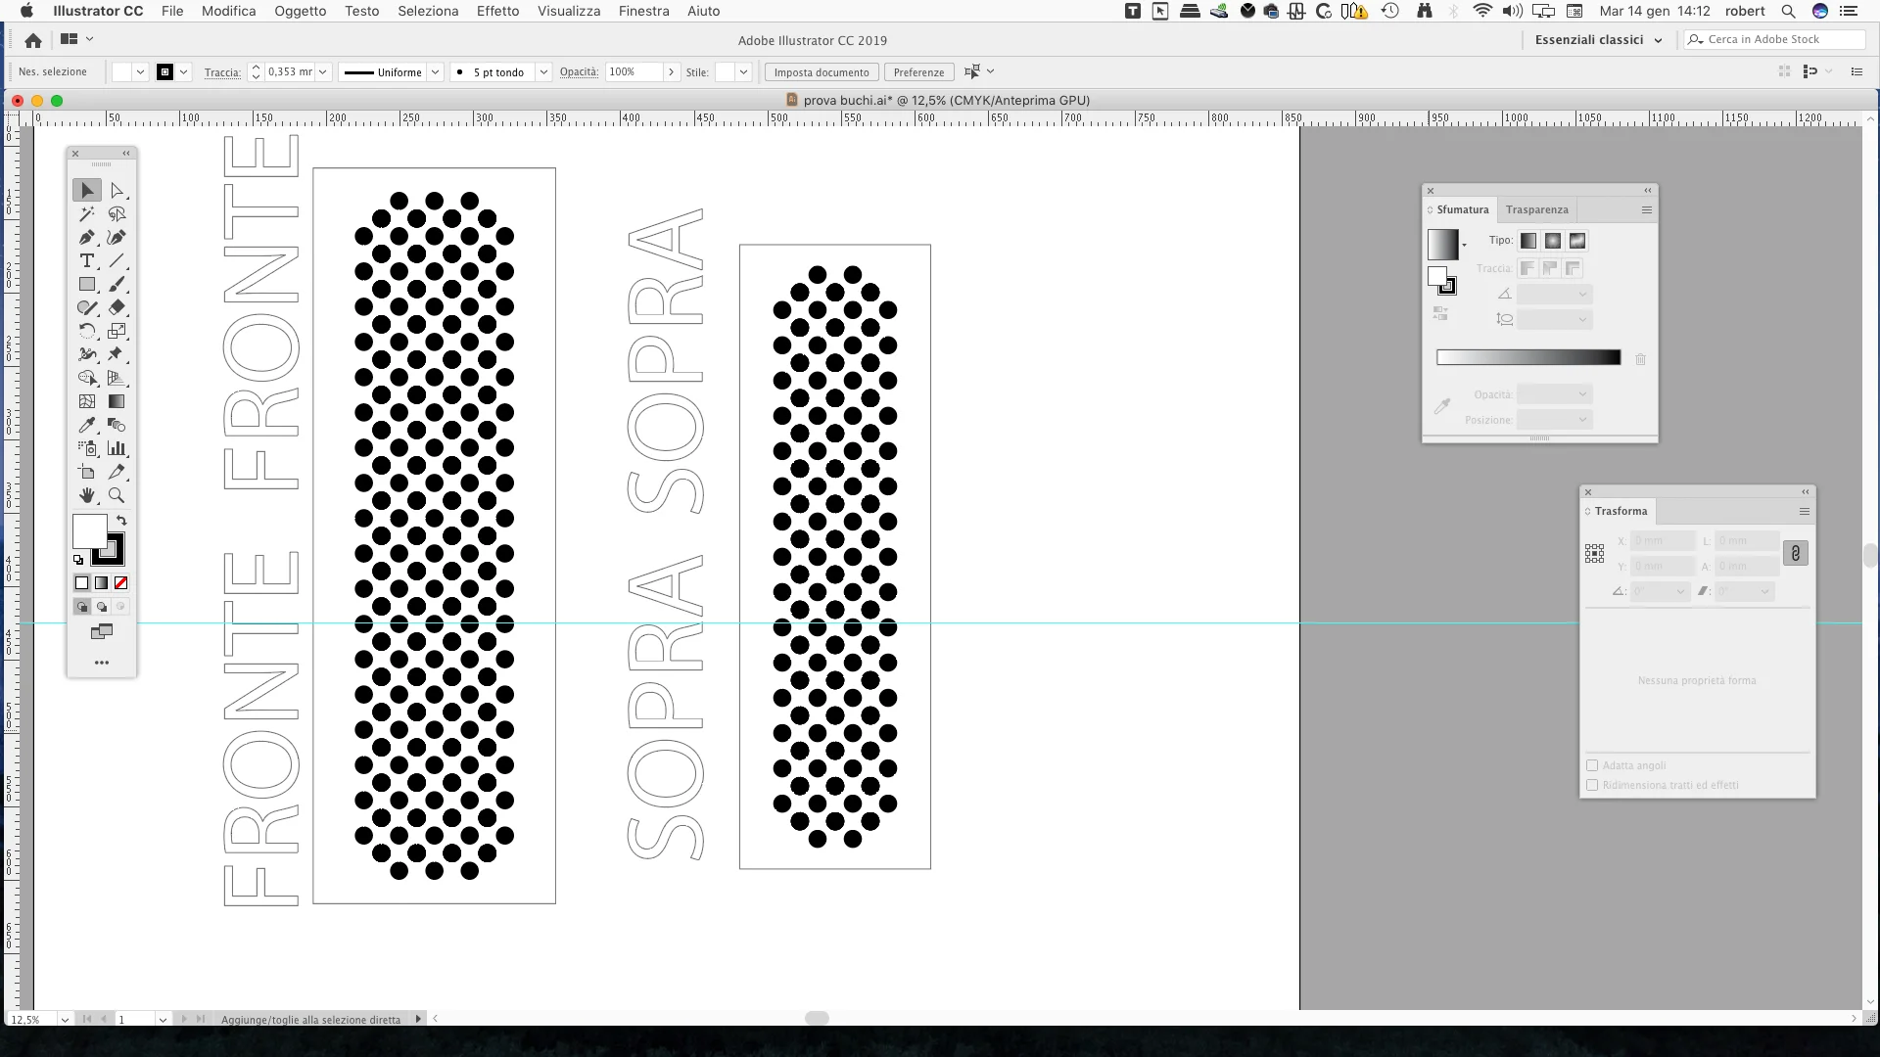Click the Fill color swatch in toolbox
Viewport: 1880px width, 1057px height.
point(89,532)
